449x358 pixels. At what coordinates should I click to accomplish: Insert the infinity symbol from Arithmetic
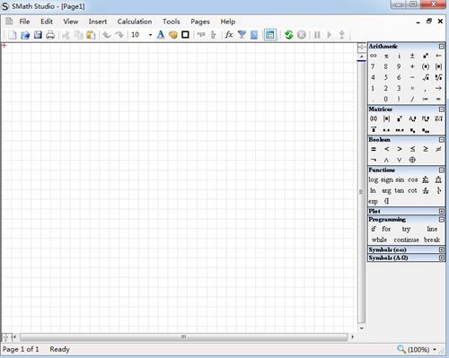point(374,56)
